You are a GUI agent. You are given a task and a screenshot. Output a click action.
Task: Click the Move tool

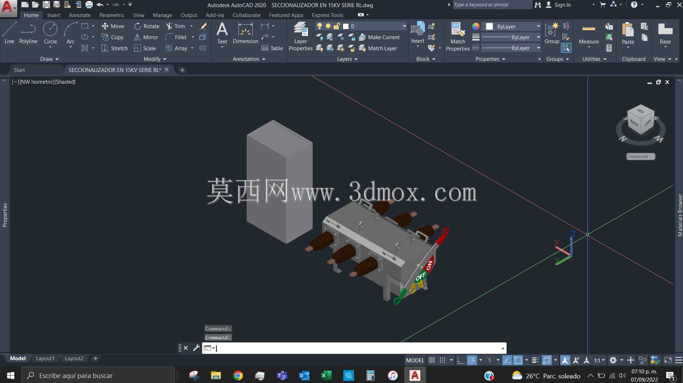click(113, 26)
